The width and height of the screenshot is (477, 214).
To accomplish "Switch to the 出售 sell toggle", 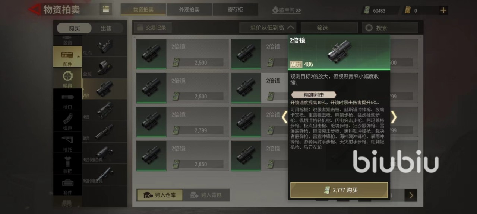I will pyautogui.click(x=106, y=28).
